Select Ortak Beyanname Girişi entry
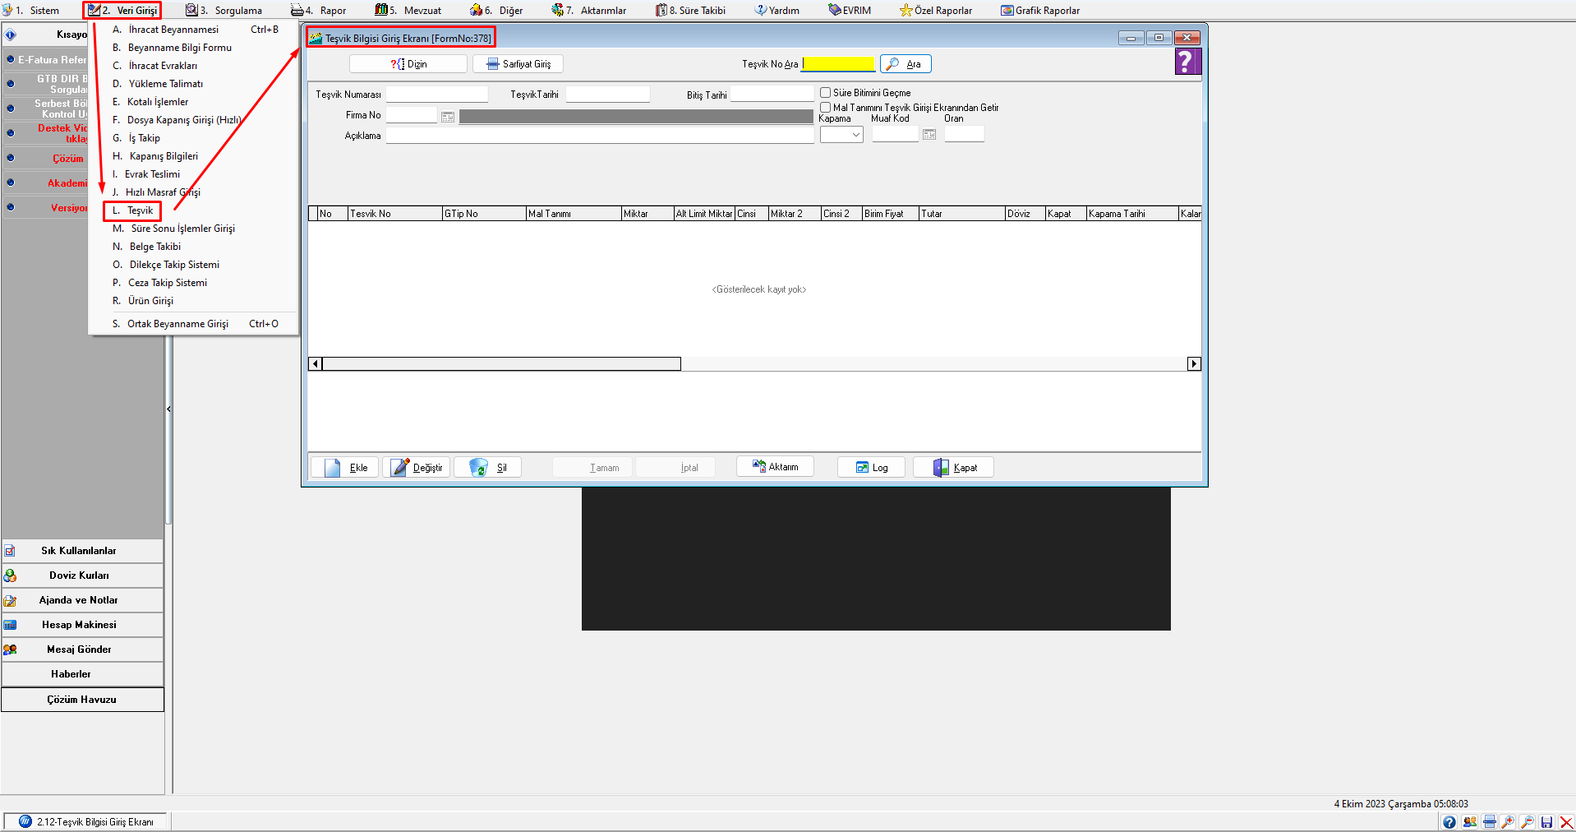Image resolution: width=1576 pixels, height=832 pixels. pyautogui.click(x=194, y=324)
